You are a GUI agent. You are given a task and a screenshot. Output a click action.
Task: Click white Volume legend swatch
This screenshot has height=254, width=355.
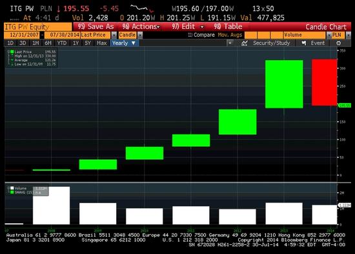point(12,188)
